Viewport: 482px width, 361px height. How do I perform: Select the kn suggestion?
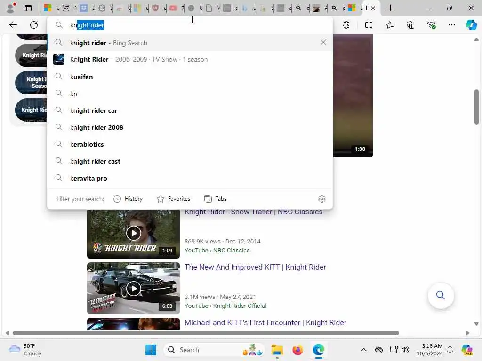[x=190, y=94]
